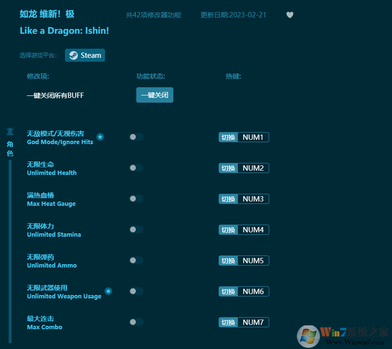
Task: Click the Steam logo icon
Action: point(74,55)
